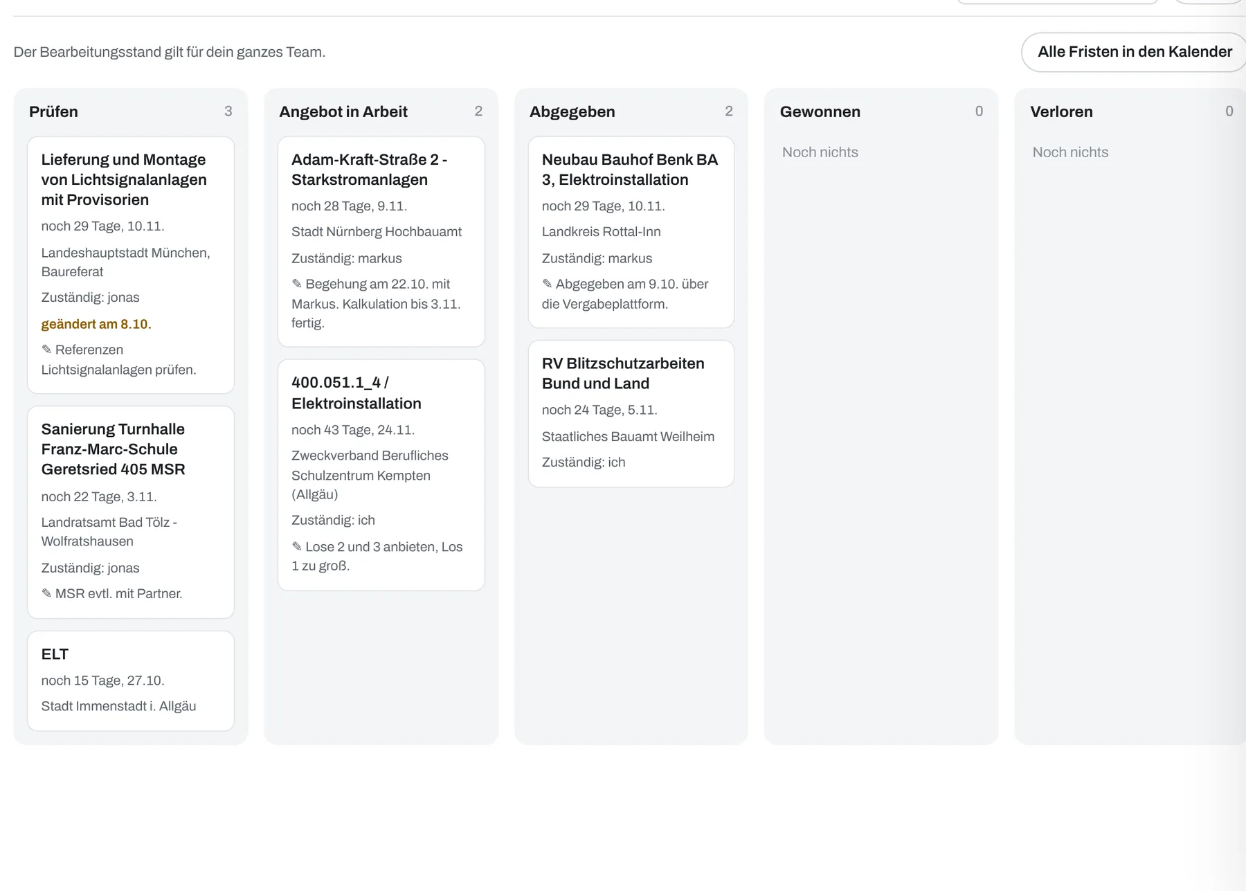Click 'Noch nichts' placeholder in Gewonnen column
Viewport: 1246px width, 891px height.
[x=820, y=152]
